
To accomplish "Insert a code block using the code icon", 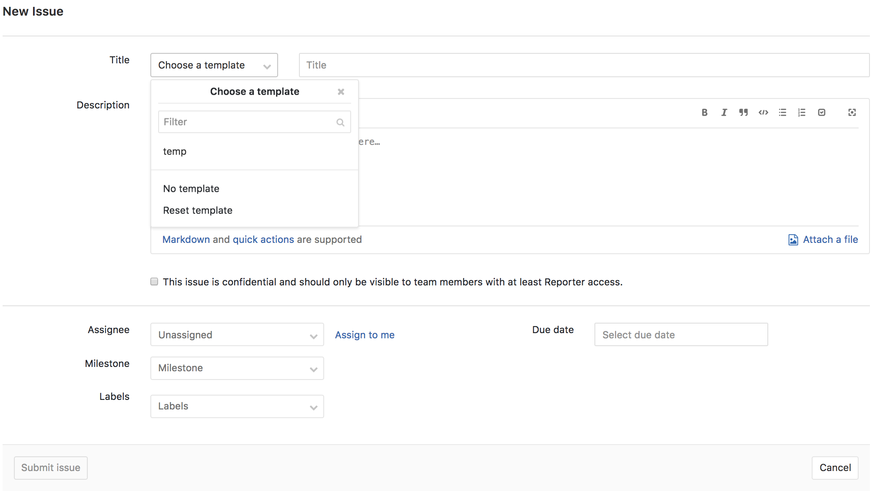I will coord(763,112).
